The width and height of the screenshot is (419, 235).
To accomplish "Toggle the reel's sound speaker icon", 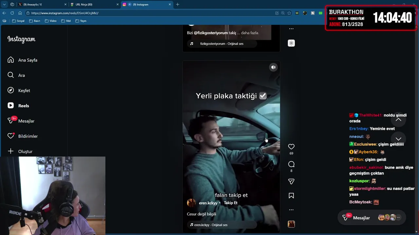I will (x=273, y=67).
